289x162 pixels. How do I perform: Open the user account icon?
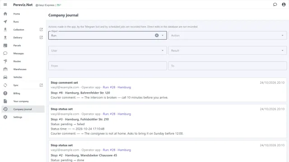(284, 4)
